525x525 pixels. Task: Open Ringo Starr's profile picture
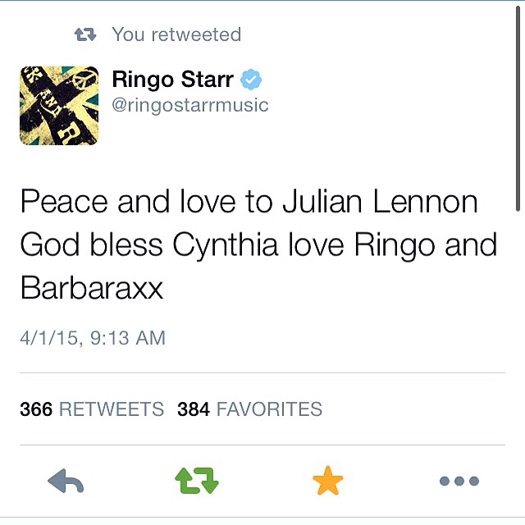tap(59, 106)
